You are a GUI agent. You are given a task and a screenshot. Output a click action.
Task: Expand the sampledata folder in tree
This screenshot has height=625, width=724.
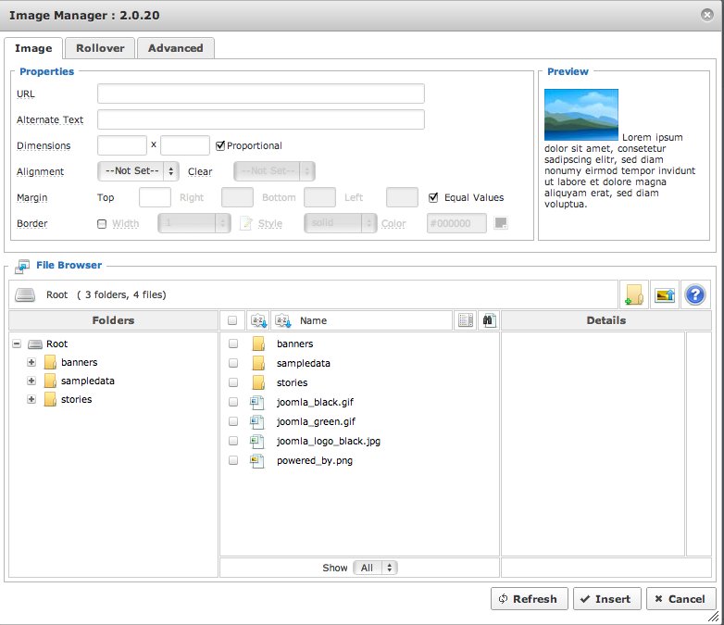click(31, 381)
